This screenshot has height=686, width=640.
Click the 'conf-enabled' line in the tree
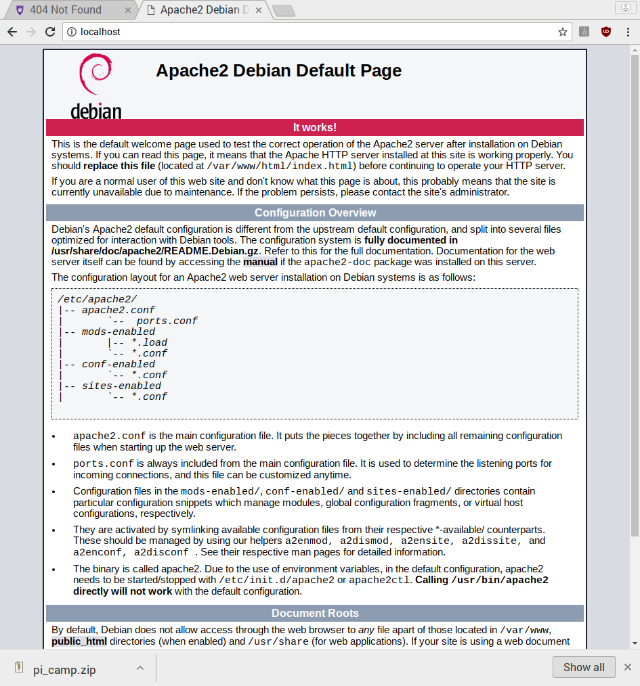(119, 364)
